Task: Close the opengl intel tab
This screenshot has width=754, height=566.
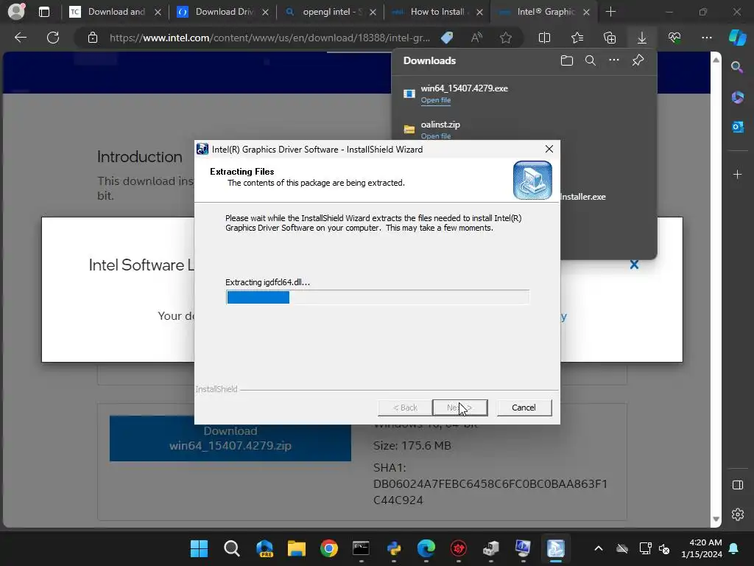Action: pos(373,12)
